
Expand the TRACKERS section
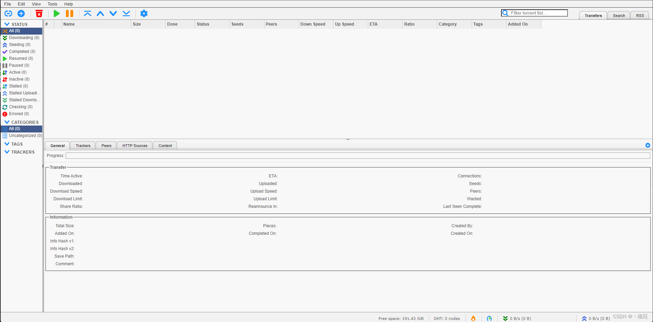click(x=7, y=152)
